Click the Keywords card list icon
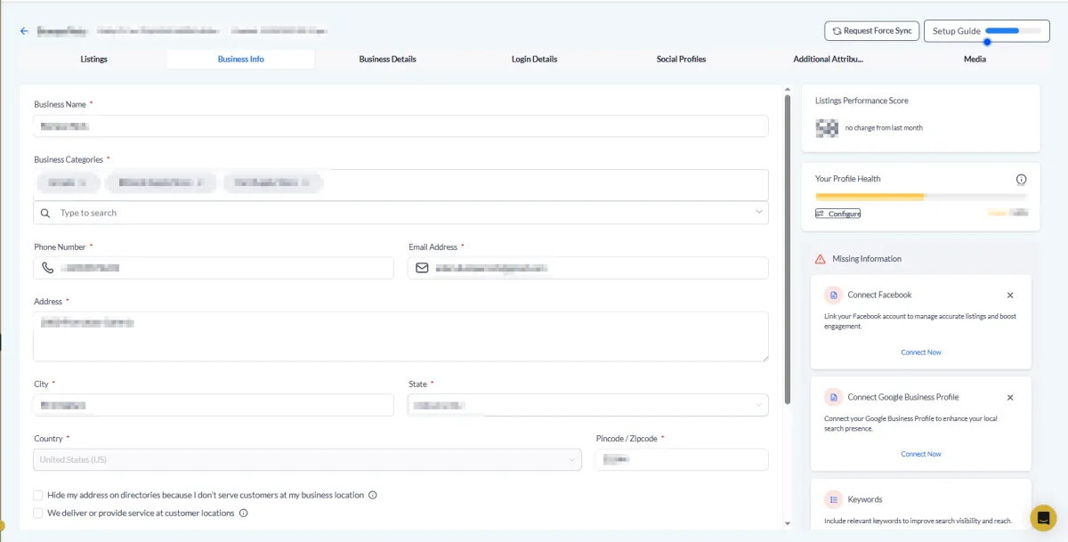The image size is (1068, 542). point(833,499)
